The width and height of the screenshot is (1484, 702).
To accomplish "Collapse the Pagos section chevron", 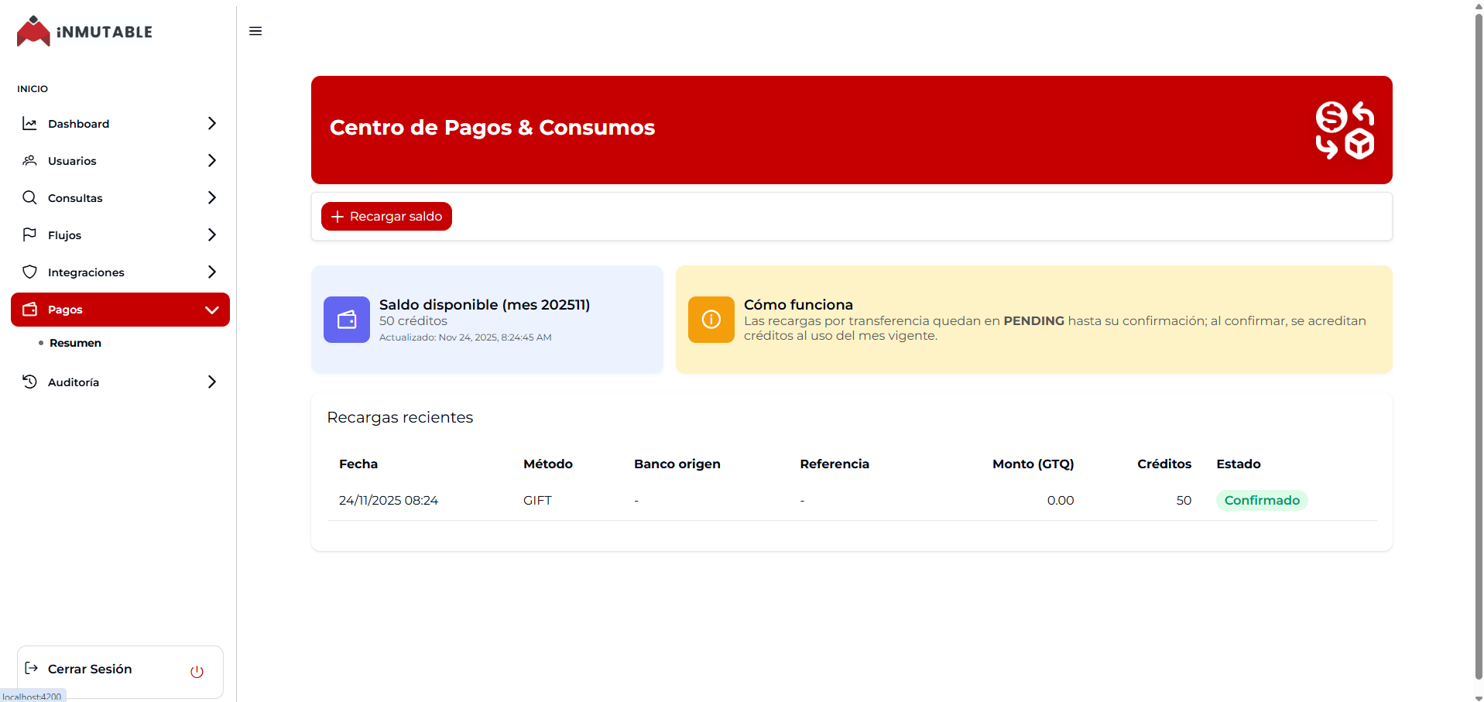I will point(211,310).
